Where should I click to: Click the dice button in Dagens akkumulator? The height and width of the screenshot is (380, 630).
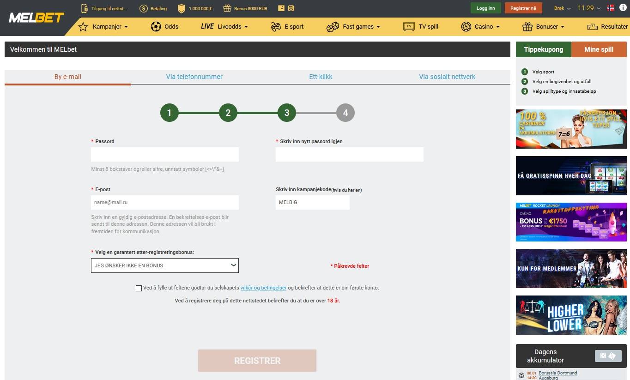pyautogui.click(x=608, y=356)
